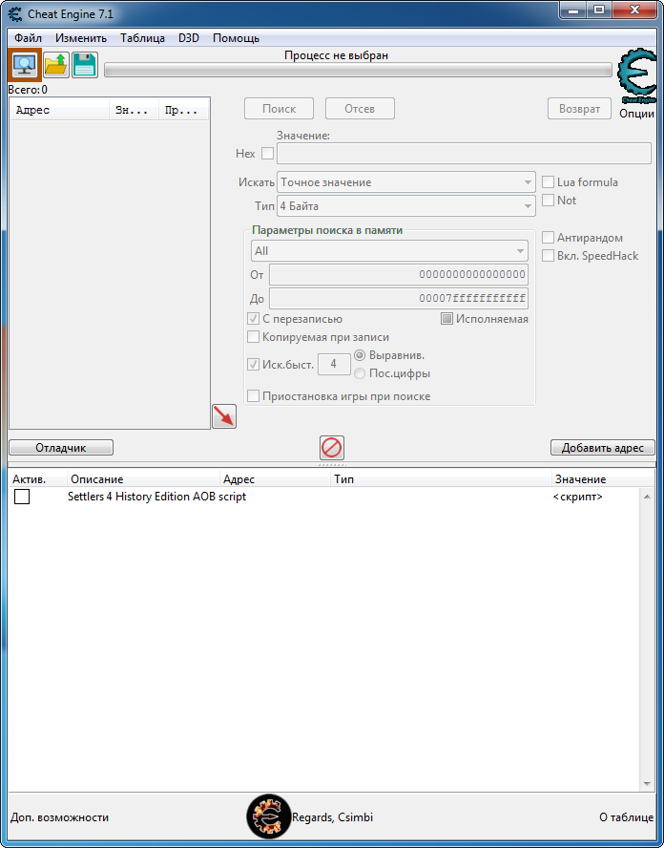
Task: Expand the Искать scan type dropdown
Action: tap(406, 182)
